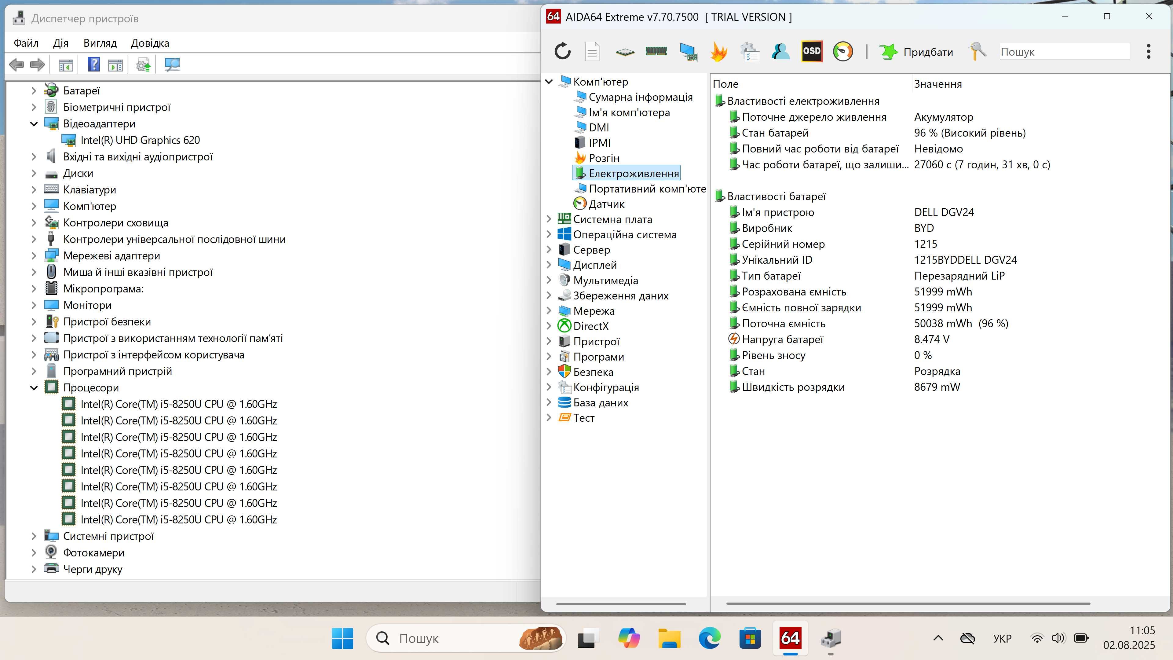Image resolution: width=1173 pixels, height=660 pixels.
Task: Open the product key icon in AIDA64
Action: [x=977, y=51]
